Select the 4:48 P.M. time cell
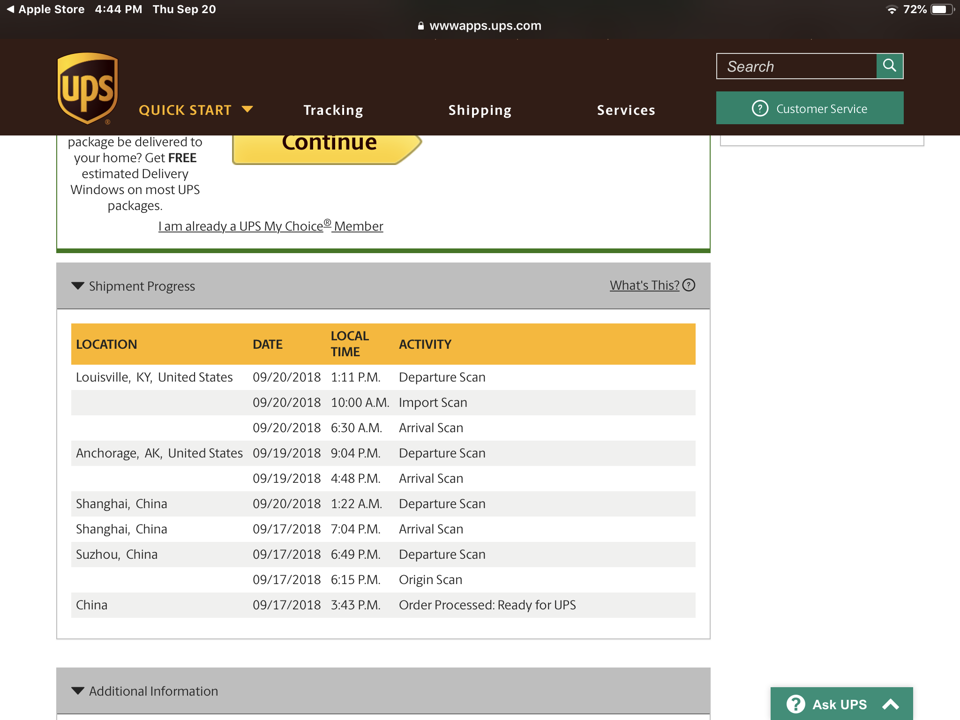Image resolution: width=960 pixels, height=720 pixels. [x=356, y=478]
